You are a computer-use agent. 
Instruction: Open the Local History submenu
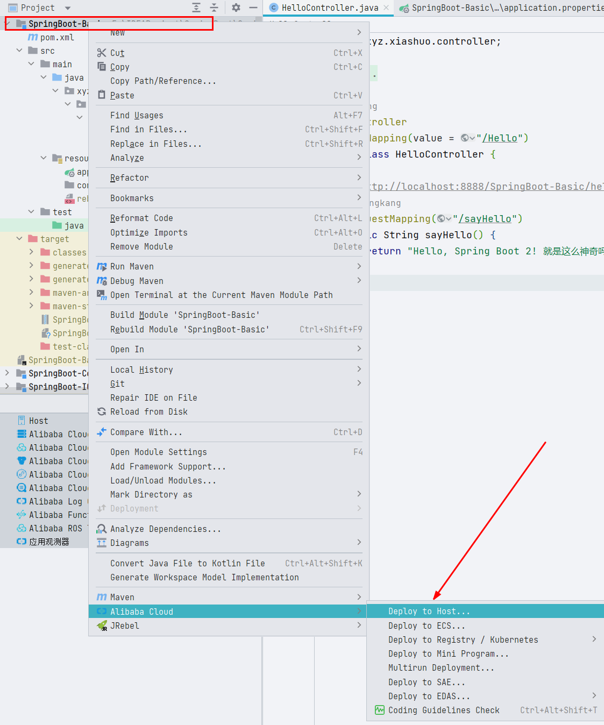[x=229, y=369]
